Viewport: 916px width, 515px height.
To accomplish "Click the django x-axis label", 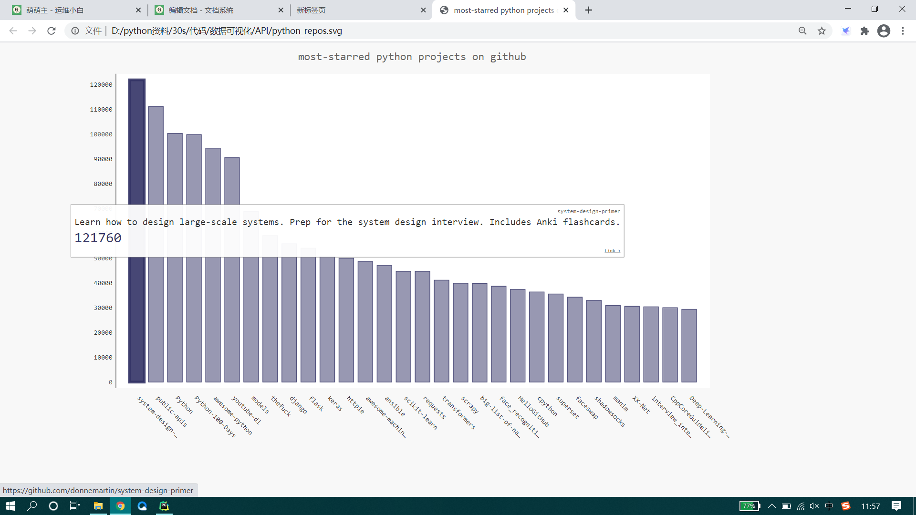I will pos(298,405).
